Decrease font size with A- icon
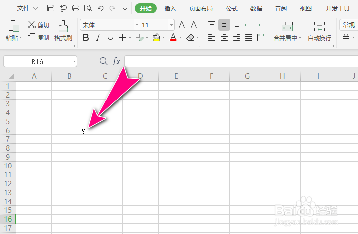The height and width of the screenshot is (234, 358). 194,25
